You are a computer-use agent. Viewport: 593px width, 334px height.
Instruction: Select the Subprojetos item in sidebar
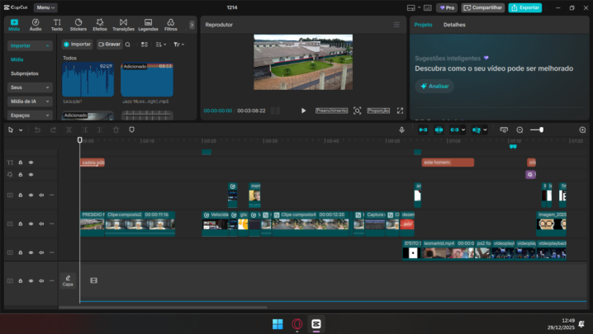click(x=25, y=73)
